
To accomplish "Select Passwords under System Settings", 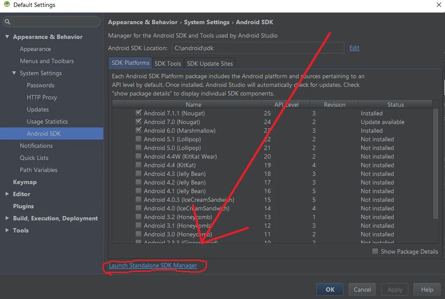I will (41, 85).
